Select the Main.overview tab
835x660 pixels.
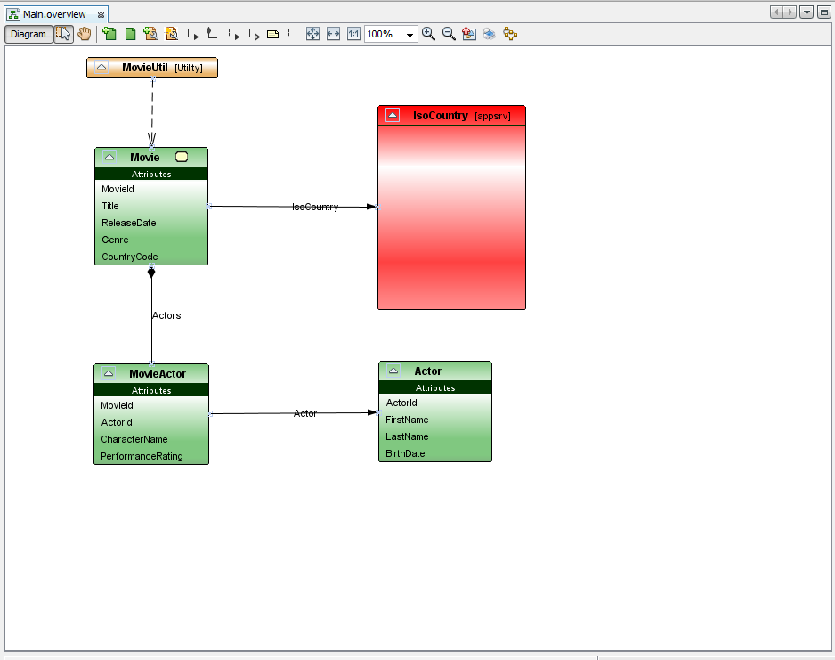point(53,14)
